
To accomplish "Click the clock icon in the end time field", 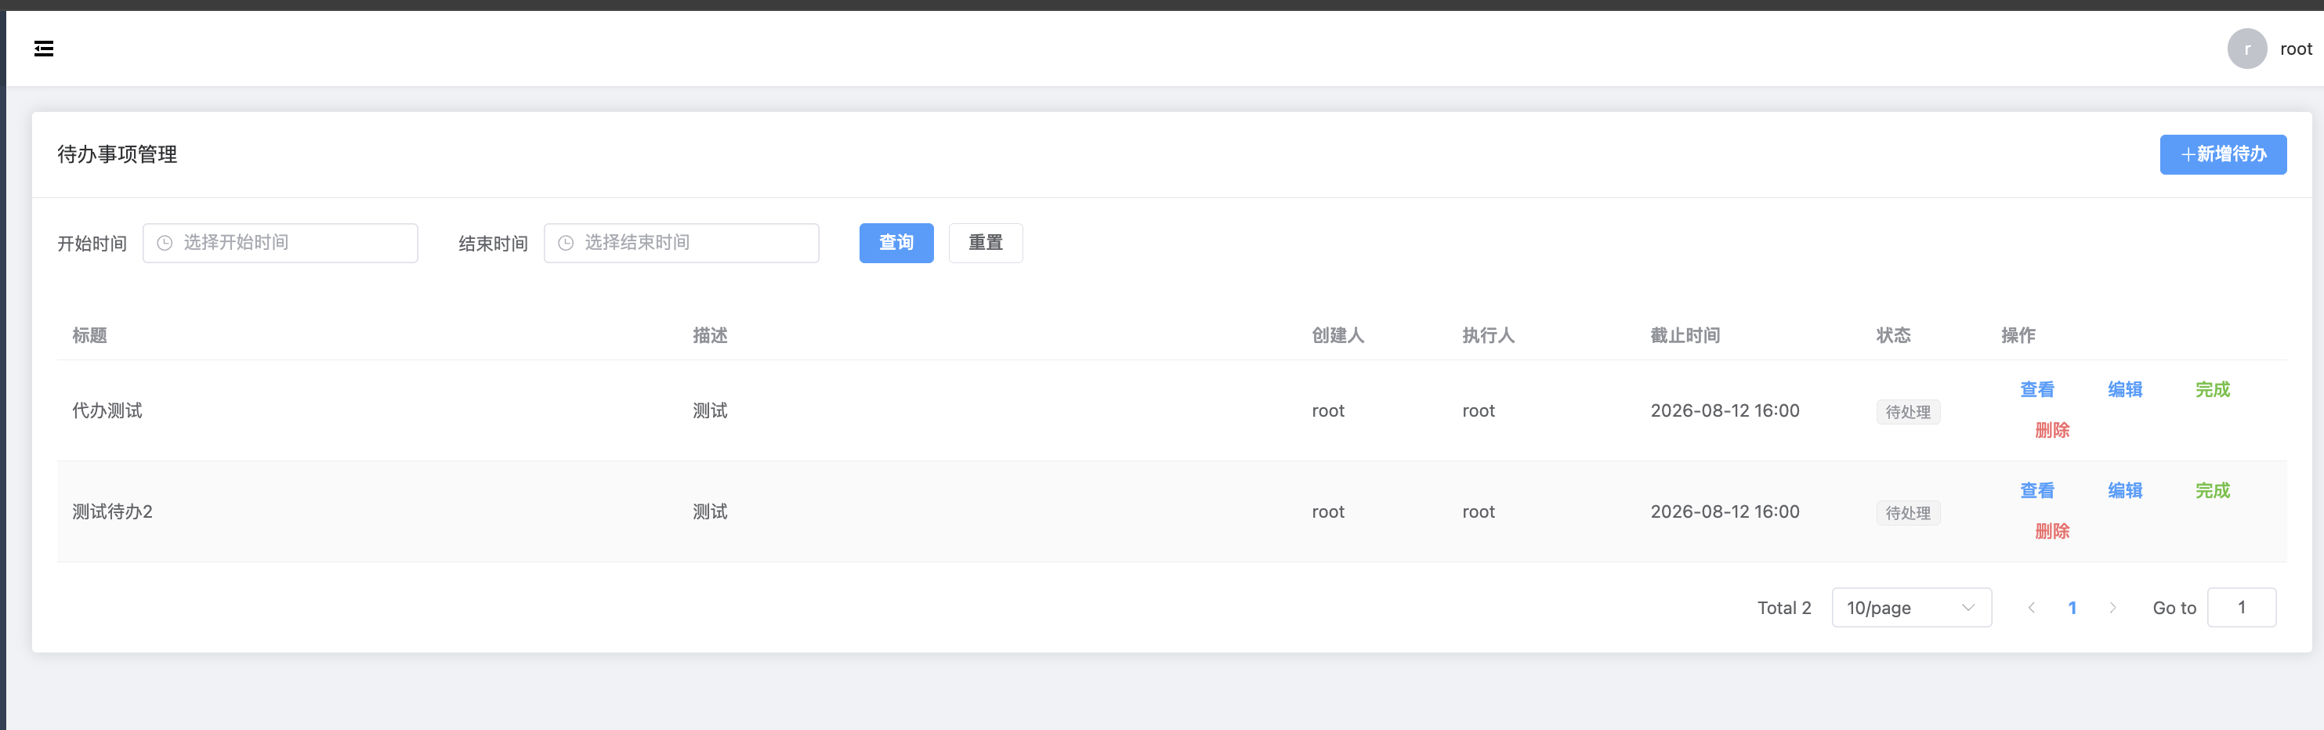I will click(566, 243).
